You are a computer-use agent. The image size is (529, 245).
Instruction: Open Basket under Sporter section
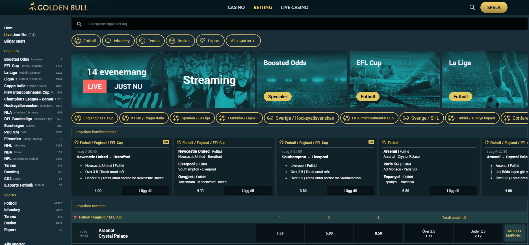pyautogui.click(x=33, y=223)
